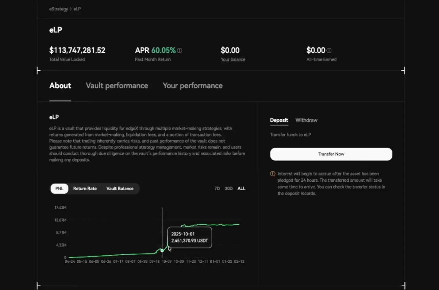This screenshot has height=290, width=439.
Task: Switch to the About tab
Action: click(x=60, y=86)
